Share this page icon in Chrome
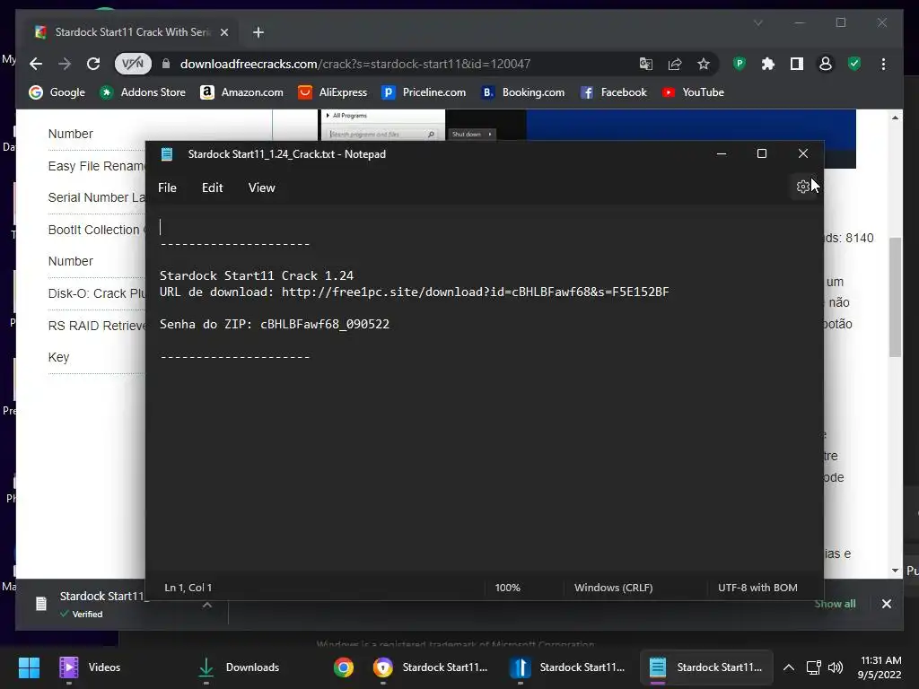This screenshot has height=689, width=919. 675,64
